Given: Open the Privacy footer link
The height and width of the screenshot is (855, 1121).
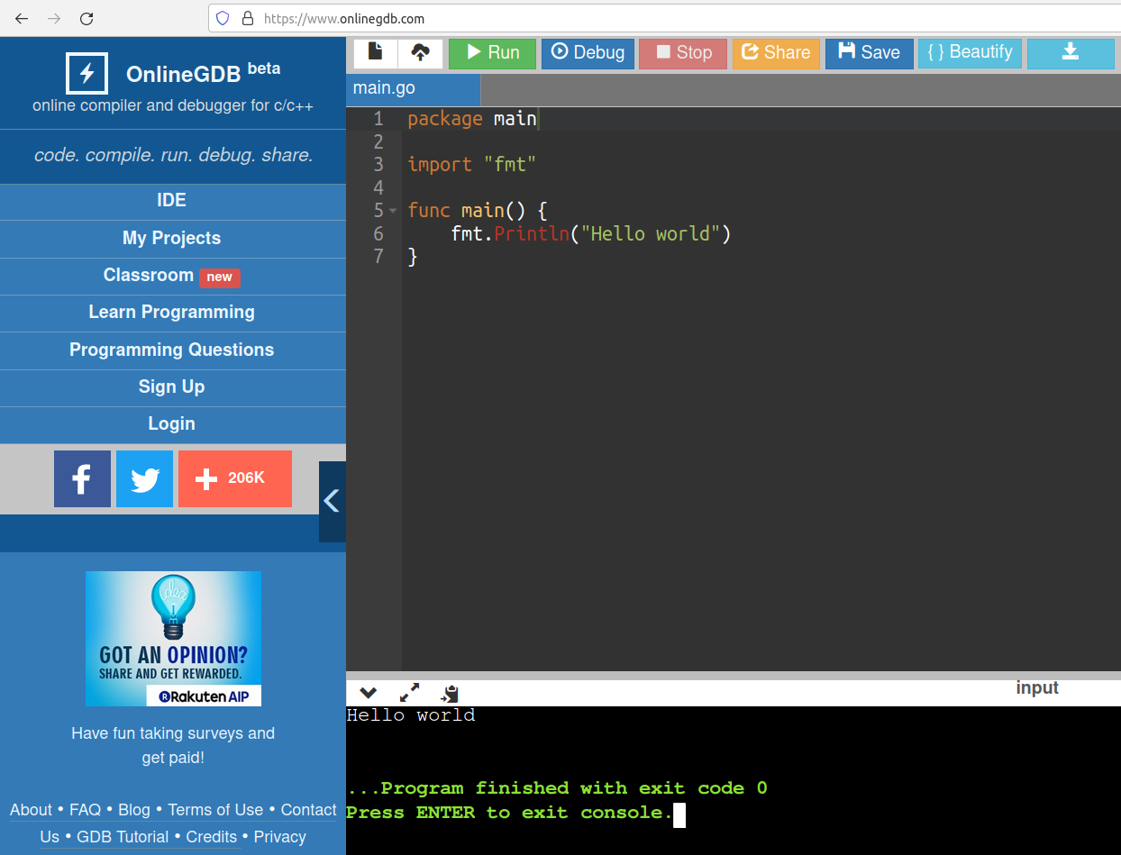Looking at the screenshot, I should click(x=280, y=837).
